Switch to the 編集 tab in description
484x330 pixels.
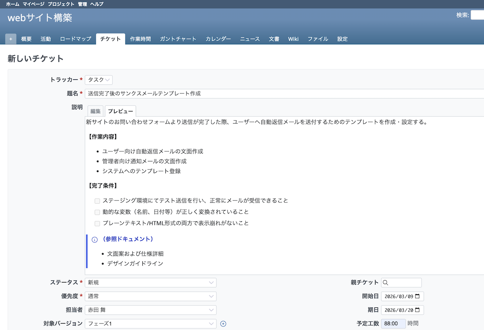(x=96, y=111)
